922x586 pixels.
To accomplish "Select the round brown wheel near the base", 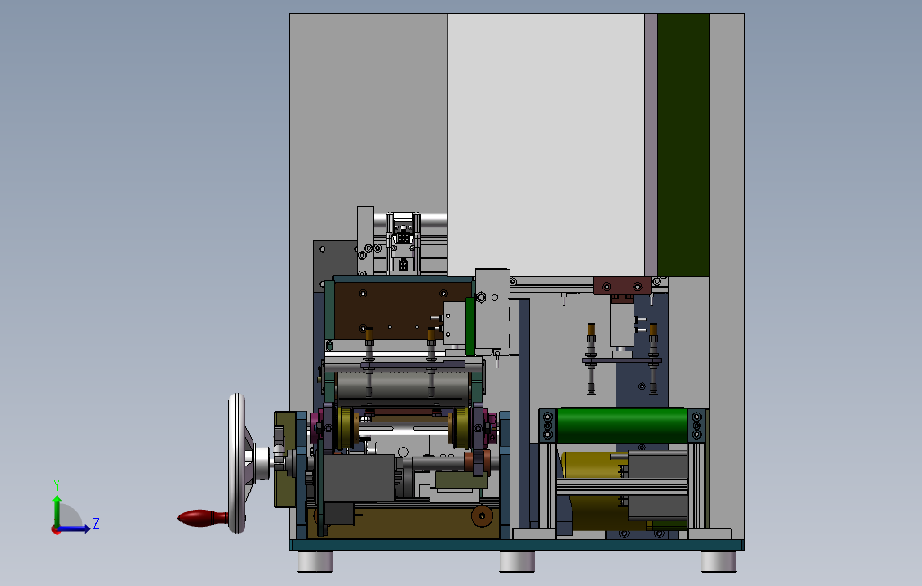I will click(x=483, y=516).
